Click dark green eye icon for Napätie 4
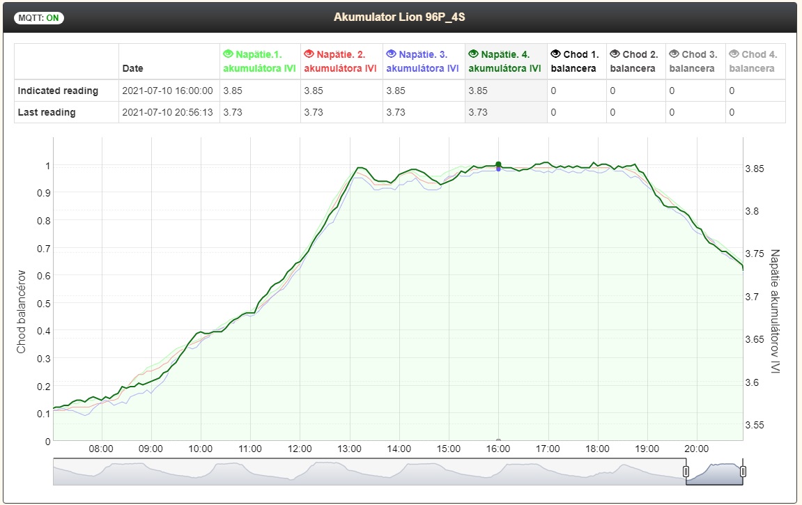The height and width of the screenshot is (505, 802). (x=474, y=54)
